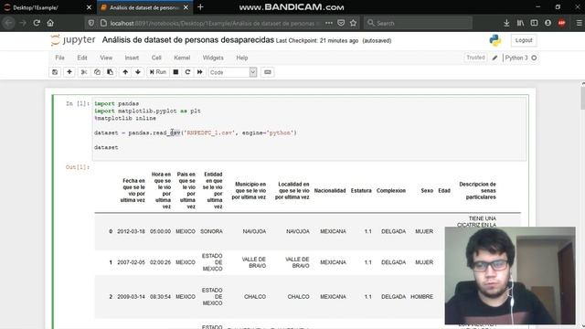Open browser downloads arrow icon
Screen dimensions: 585x329
tap(506, 23)
